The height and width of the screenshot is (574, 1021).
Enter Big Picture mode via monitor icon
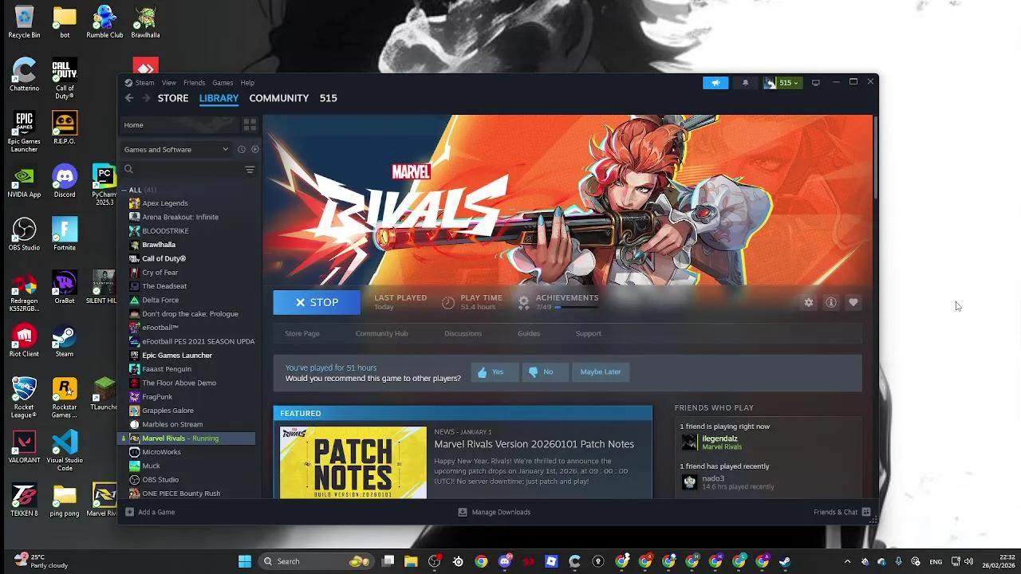(815, 82)
